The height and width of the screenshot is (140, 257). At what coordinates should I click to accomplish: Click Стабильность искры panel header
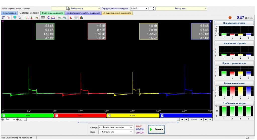pos(234,103)
